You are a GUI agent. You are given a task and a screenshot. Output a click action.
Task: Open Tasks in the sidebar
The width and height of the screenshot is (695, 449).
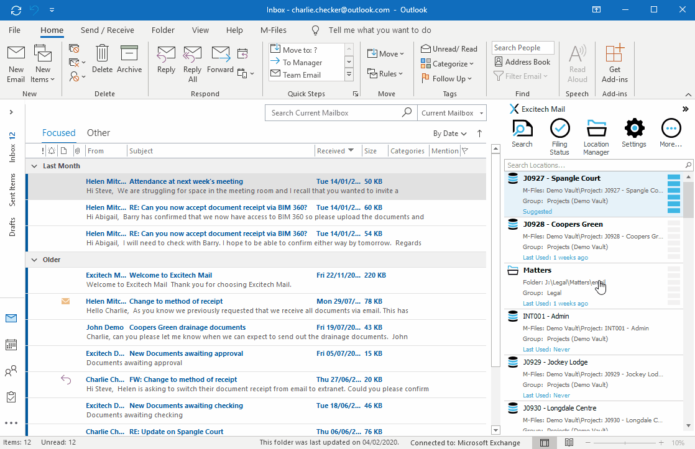[x=11, y=397]
